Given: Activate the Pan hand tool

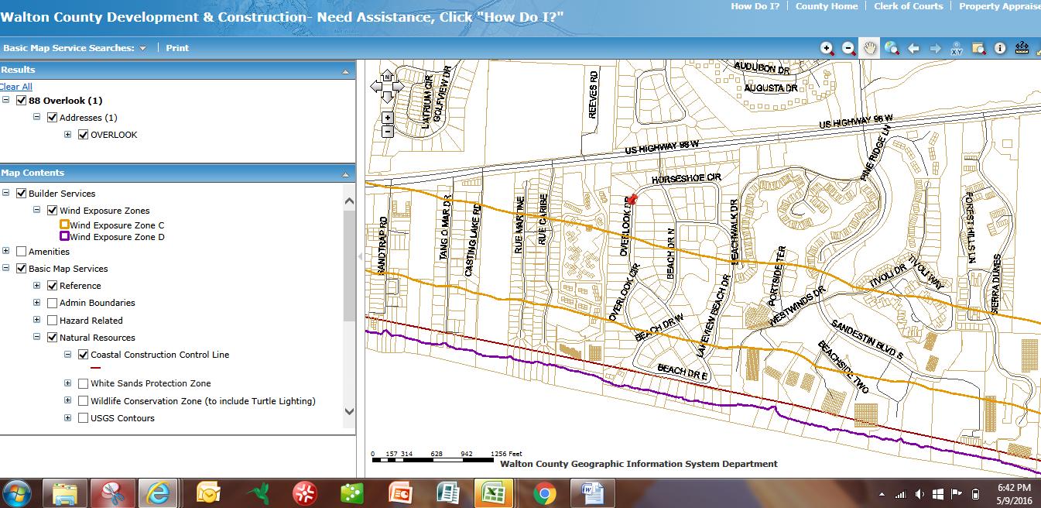Looking at the screenshot, I should (x=870, y=48).
